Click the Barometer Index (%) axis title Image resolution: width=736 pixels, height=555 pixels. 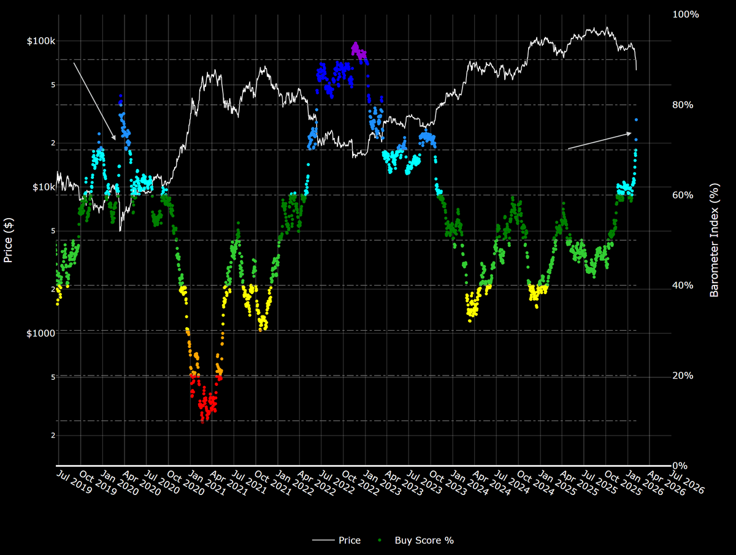pos(714,240)
